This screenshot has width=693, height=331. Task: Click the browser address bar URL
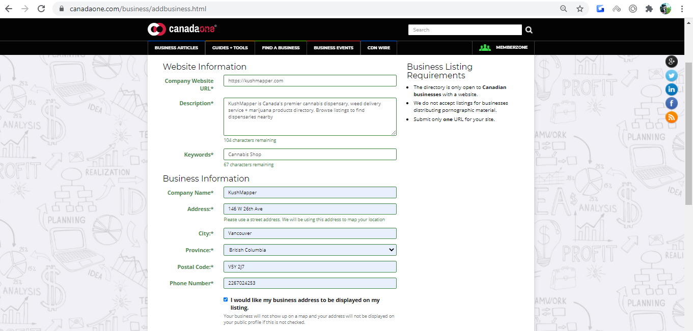click(138, 9)
